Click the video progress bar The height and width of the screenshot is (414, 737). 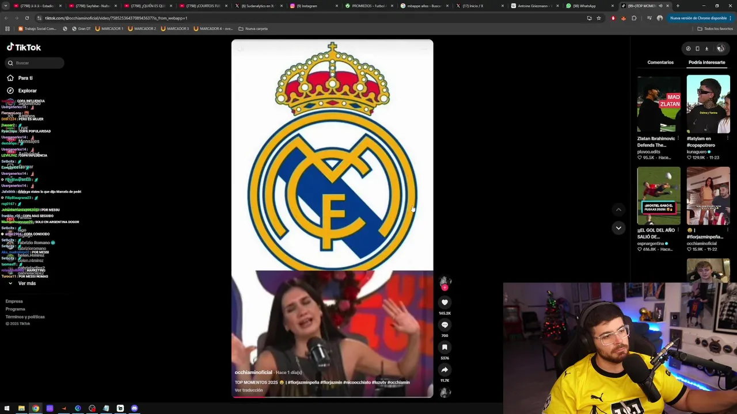click(x=332, y=397)
